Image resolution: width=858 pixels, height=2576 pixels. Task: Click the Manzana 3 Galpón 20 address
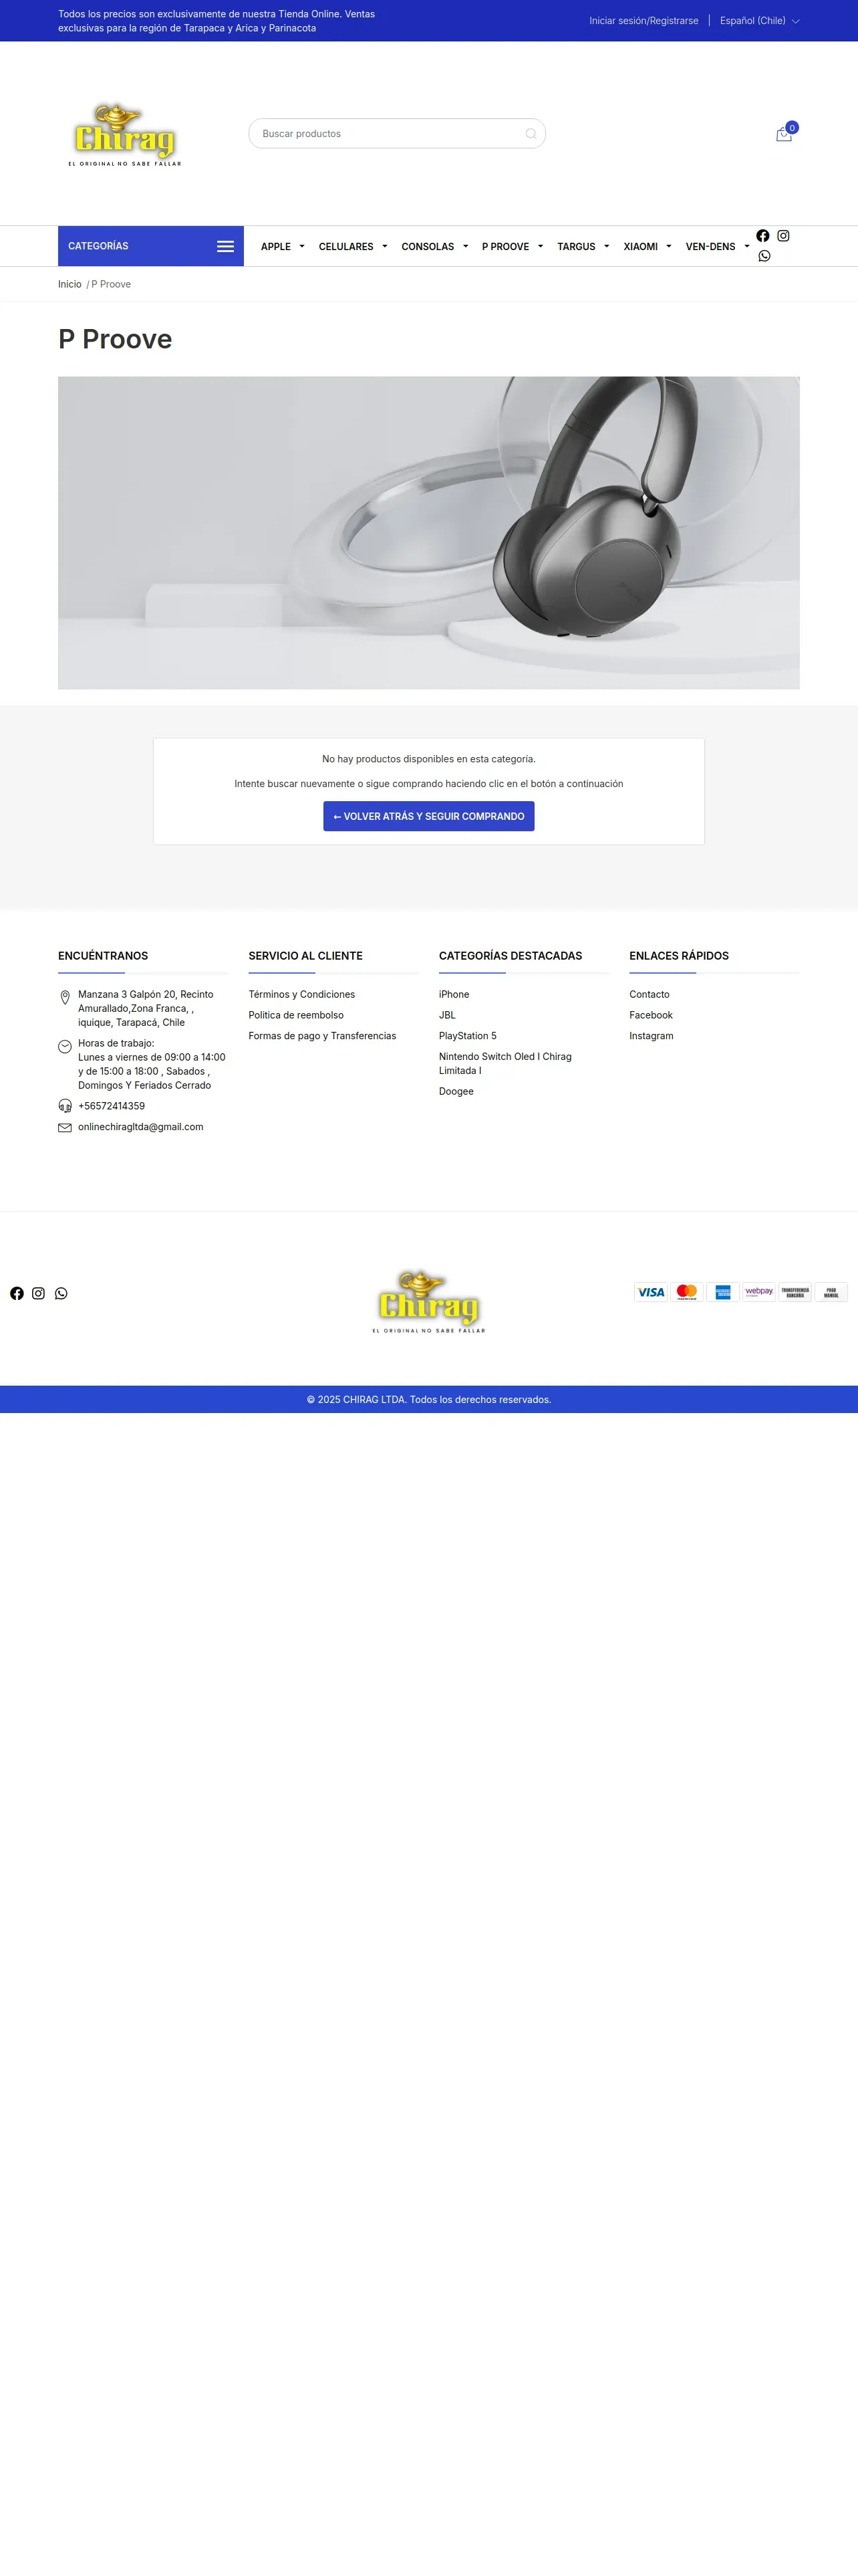(146, 1008)
